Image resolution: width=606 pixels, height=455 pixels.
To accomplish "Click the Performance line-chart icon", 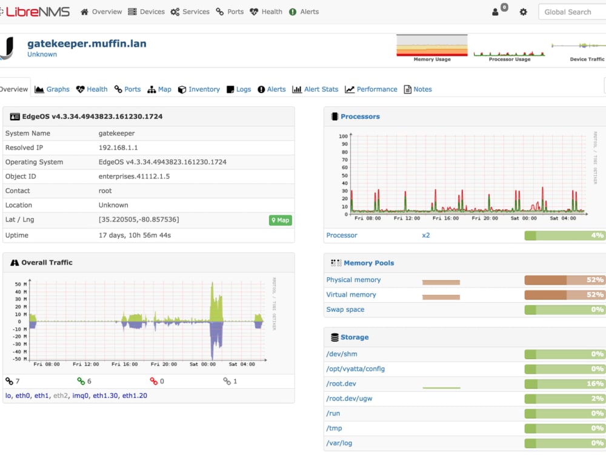I will click(x=350, y=89).
